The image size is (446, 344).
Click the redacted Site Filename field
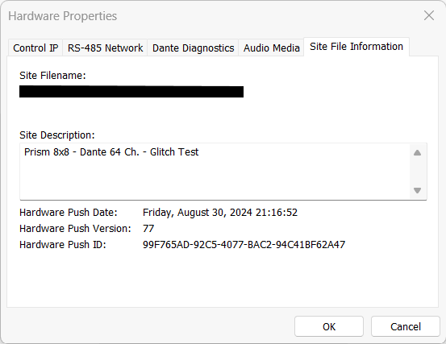point(131,92)
